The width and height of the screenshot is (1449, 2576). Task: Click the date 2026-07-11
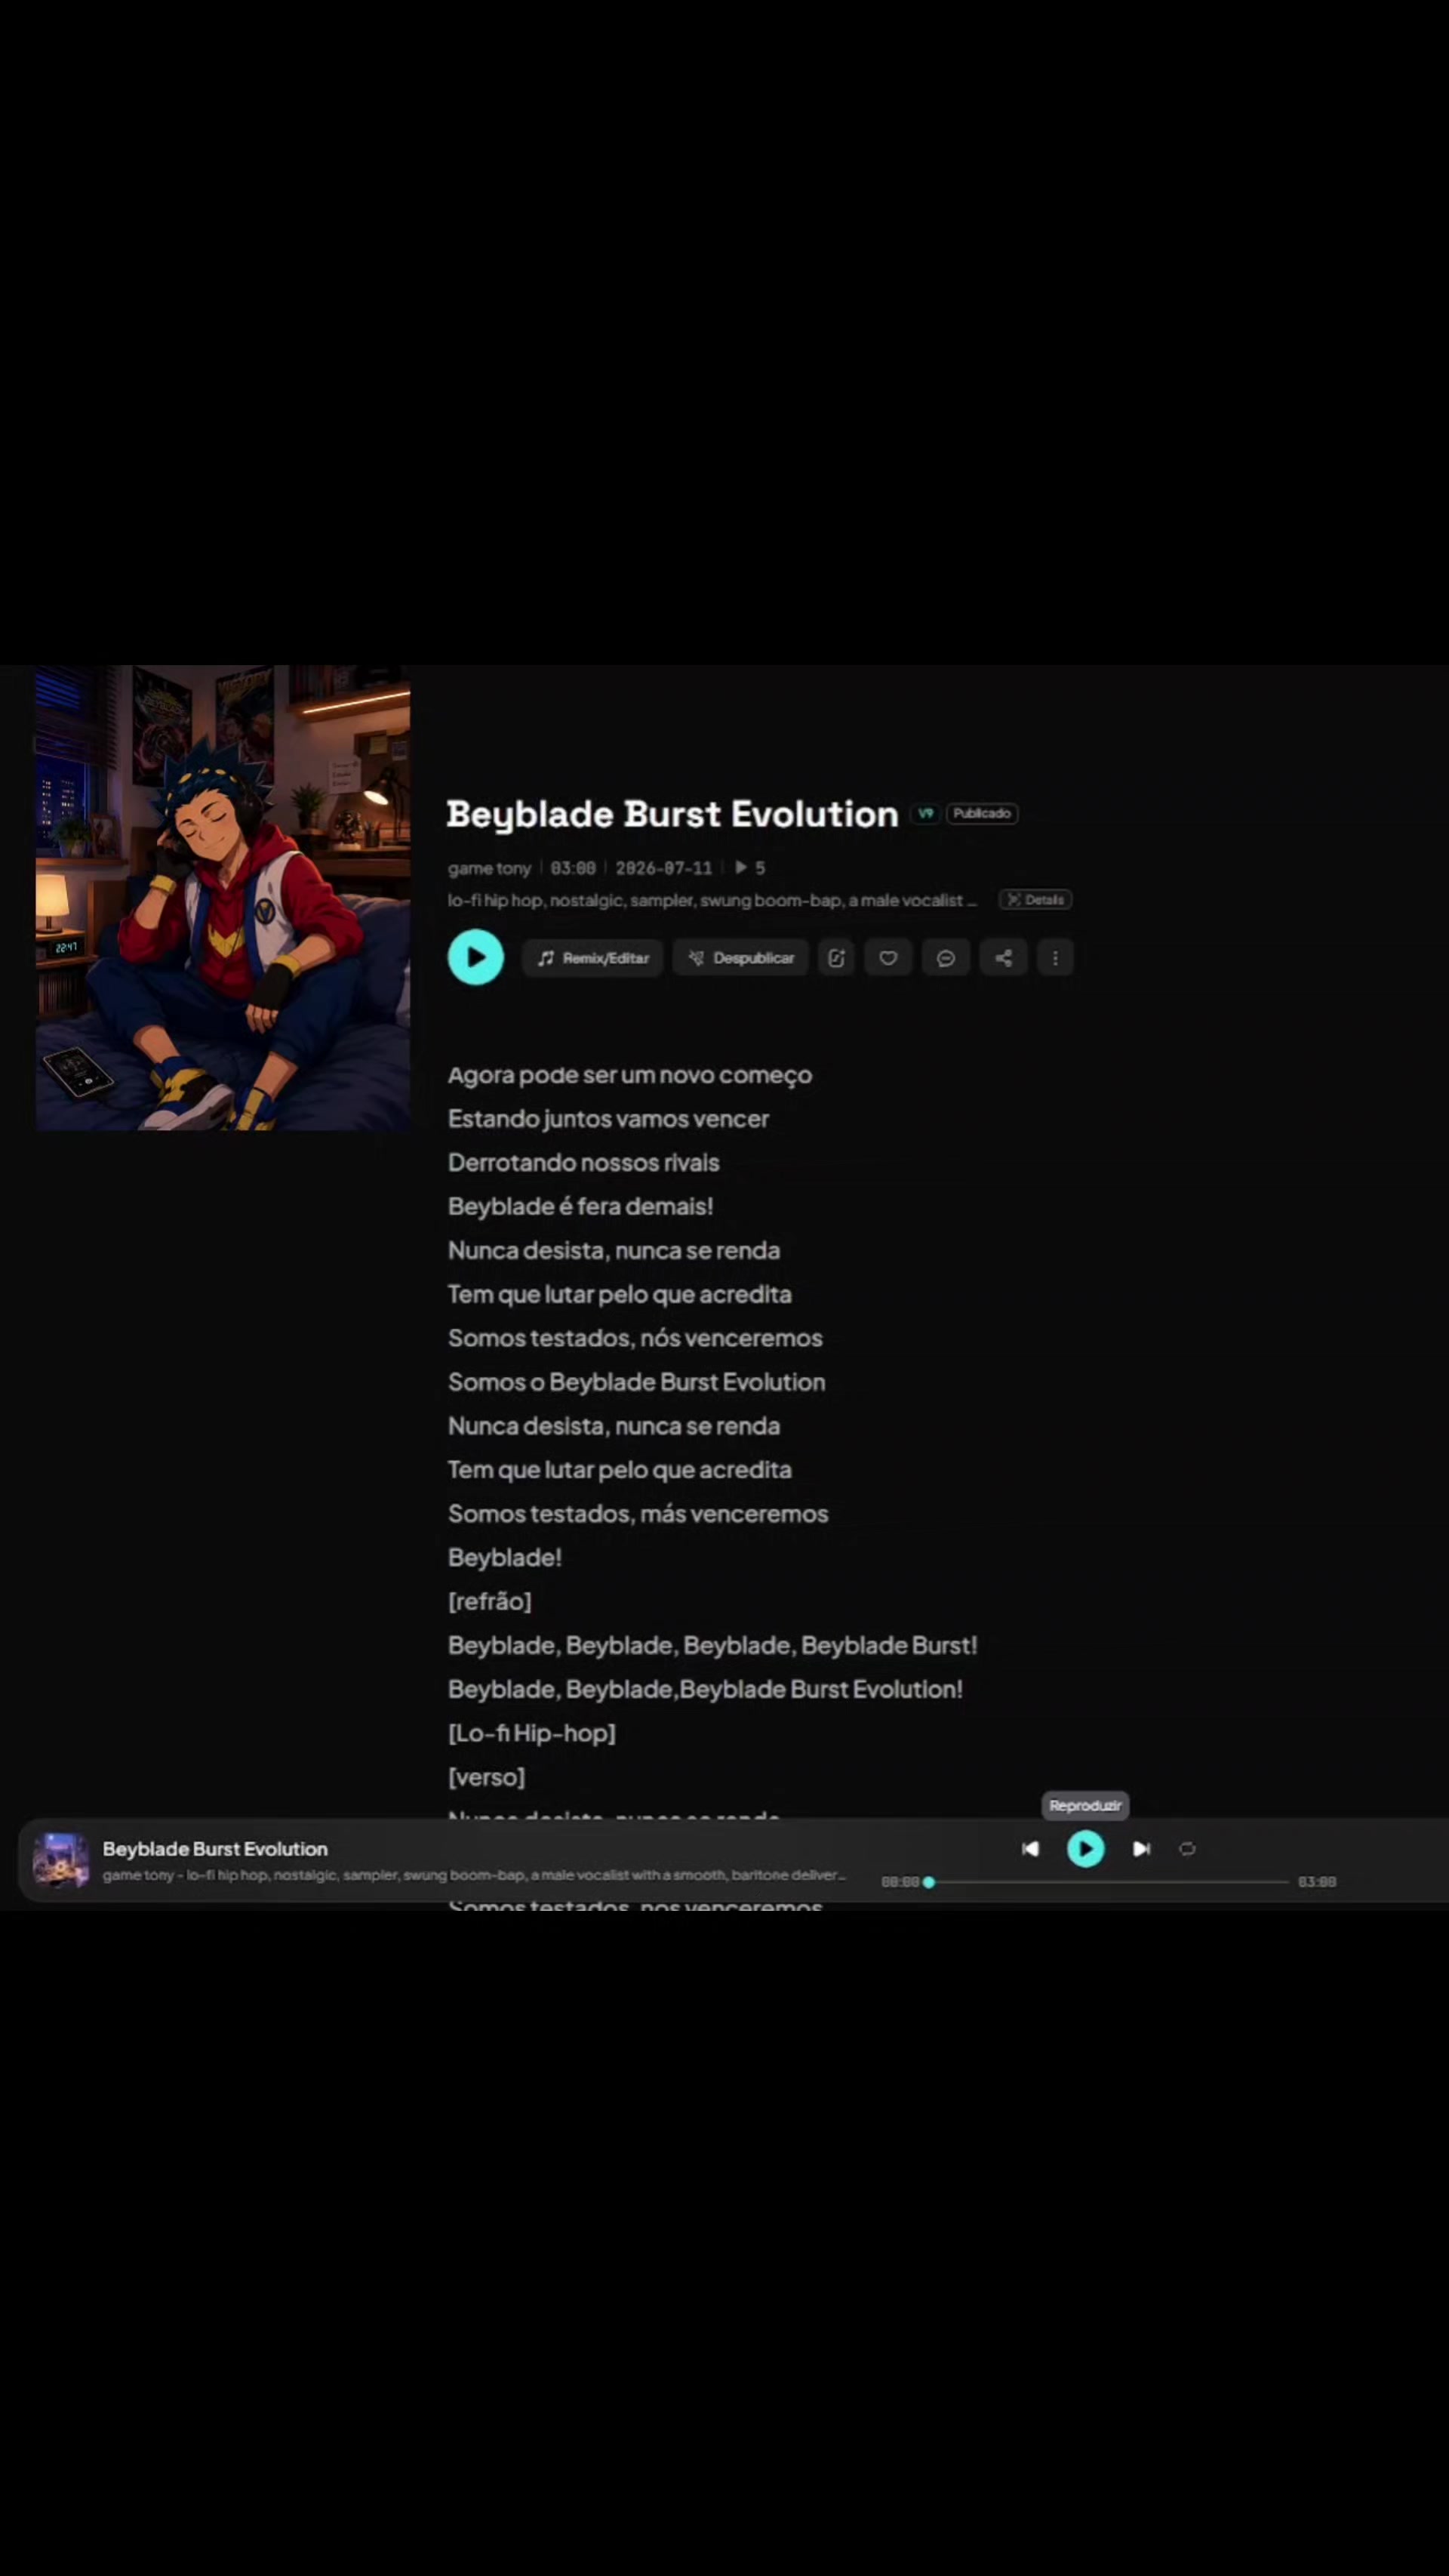click(663, 868)
